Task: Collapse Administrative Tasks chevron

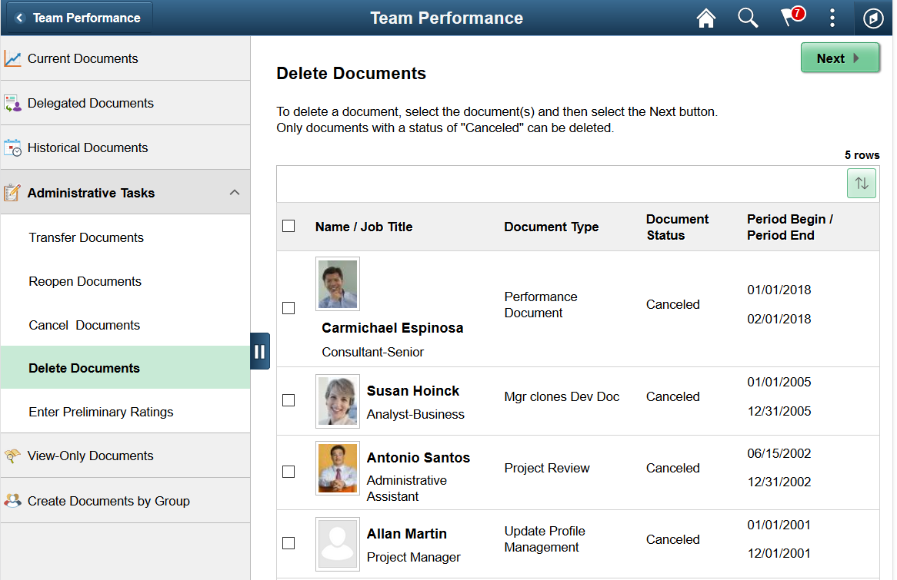Action: [x=235, y=193]
